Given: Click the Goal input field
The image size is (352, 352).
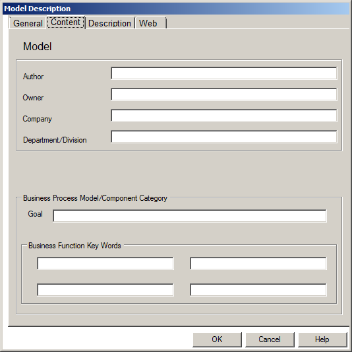Looking at the screenshot, I should tap(190, 216).
